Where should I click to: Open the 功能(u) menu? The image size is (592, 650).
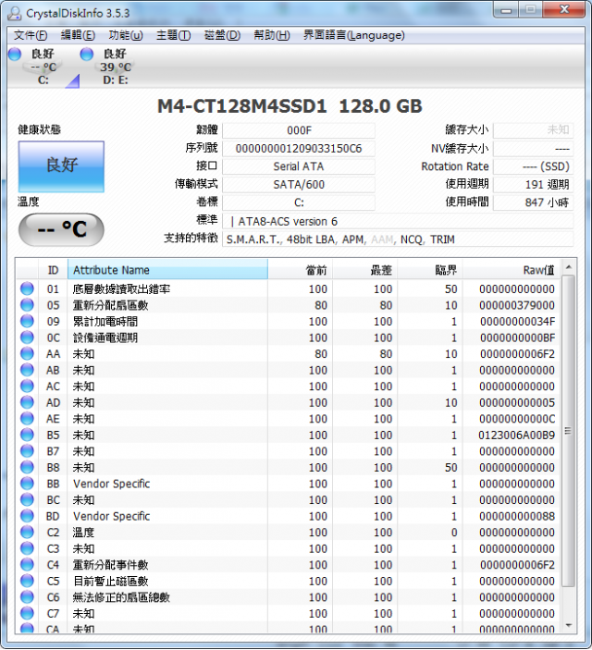point(126,35)
